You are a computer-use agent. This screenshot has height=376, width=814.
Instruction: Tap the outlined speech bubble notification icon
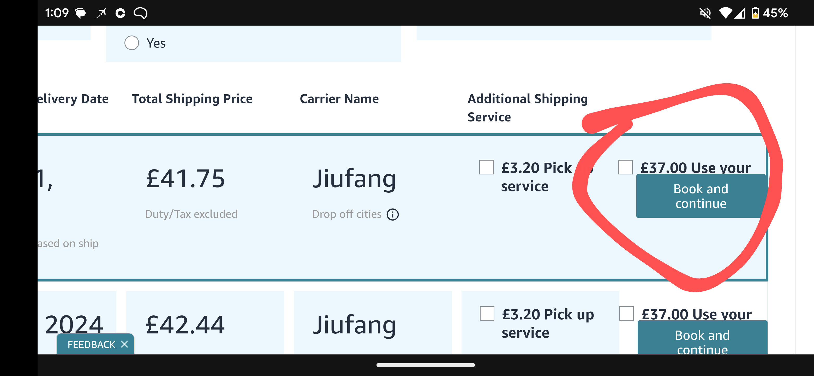pyautogui.click(x=140, y=13)
